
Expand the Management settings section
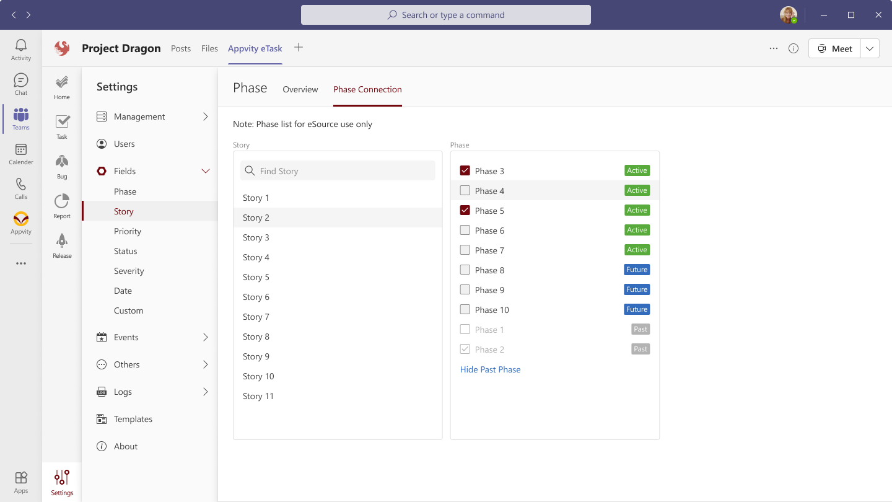(206, 117)
